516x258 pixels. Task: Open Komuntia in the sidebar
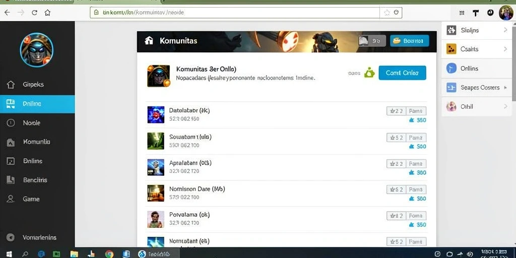pyautogui.click(x=37, y=142)
